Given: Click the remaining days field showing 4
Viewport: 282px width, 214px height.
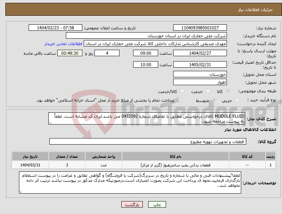Looking at the screenshot, I should point(107,53).
